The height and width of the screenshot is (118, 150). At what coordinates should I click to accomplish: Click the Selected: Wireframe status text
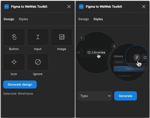tap(18, 94)
